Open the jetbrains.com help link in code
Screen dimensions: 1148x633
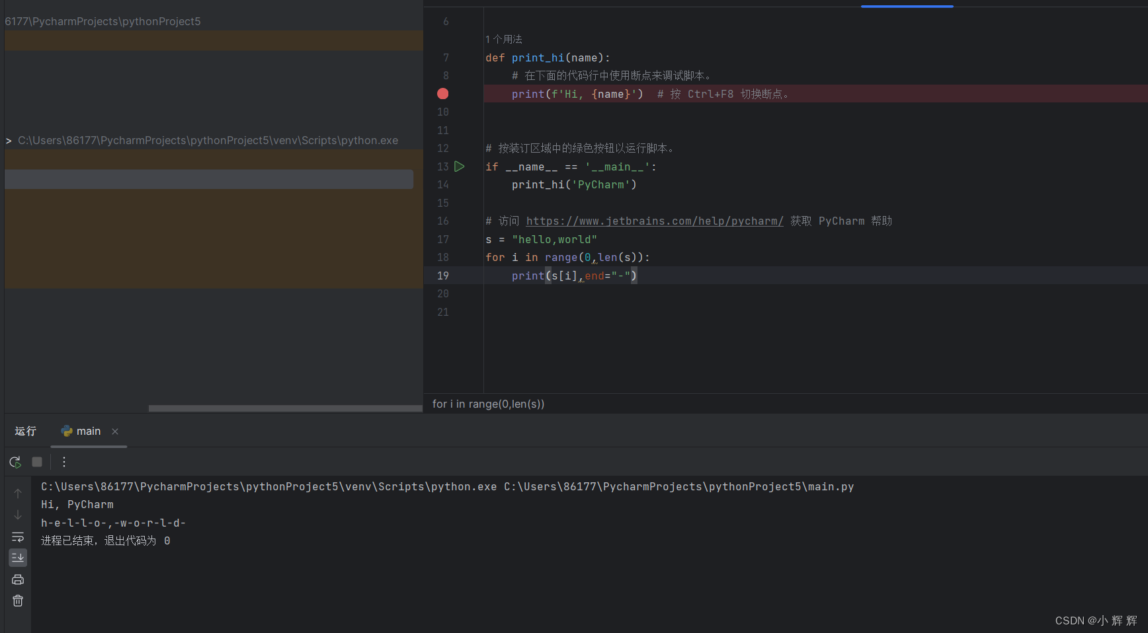(x=655, y=221)
